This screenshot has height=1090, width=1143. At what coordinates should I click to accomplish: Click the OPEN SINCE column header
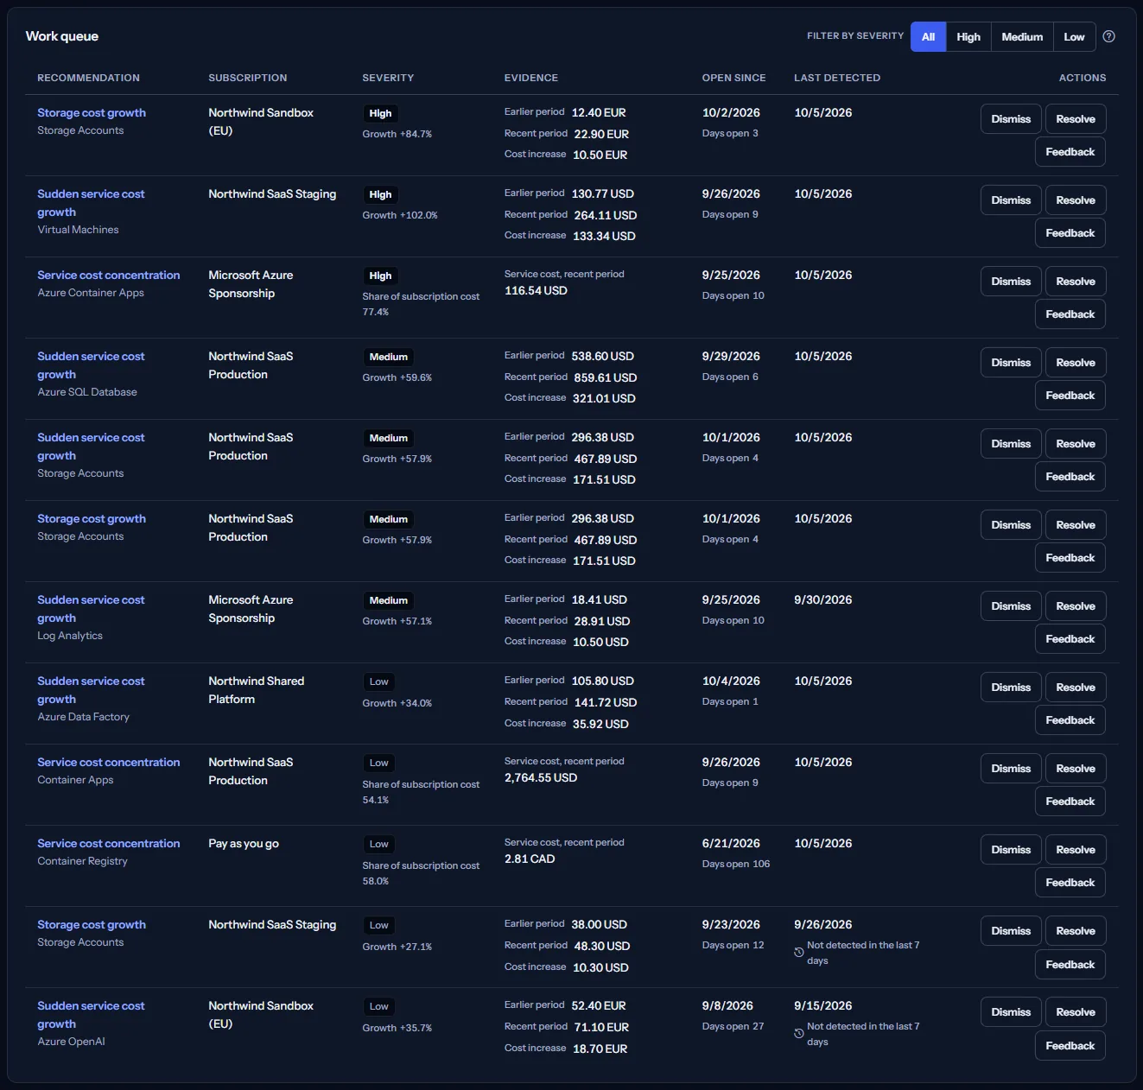(x=733, y=78)
